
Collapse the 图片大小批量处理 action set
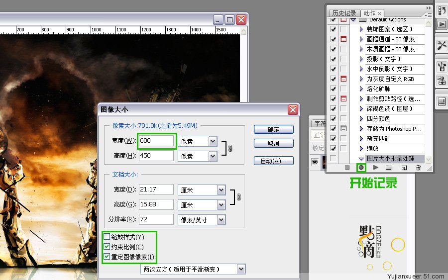click(x=361, y=159)
